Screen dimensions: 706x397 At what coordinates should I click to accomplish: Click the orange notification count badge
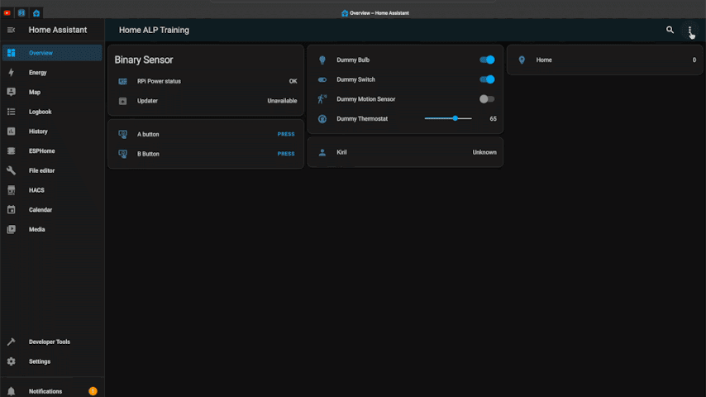93,391
